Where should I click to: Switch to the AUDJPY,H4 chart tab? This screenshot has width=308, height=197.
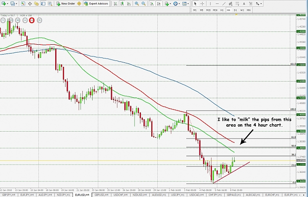point(45,195)
